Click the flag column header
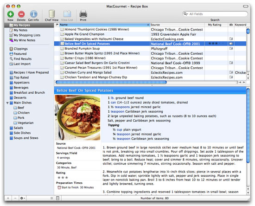This screenshot has height=206, width=255. pos(57,25)
